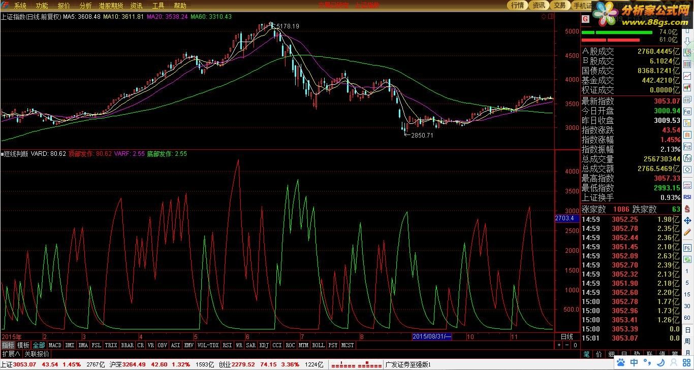694x370 pixels.
Task: Select the KDJ indicator tab
Action: click(x=264, y=345)
